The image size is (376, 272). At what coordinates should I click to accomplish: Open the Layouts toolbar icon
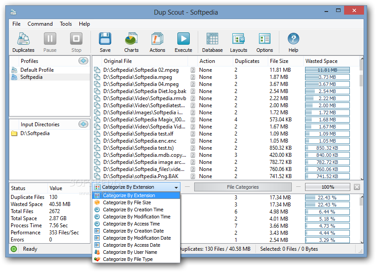click(x=239, y=39)
